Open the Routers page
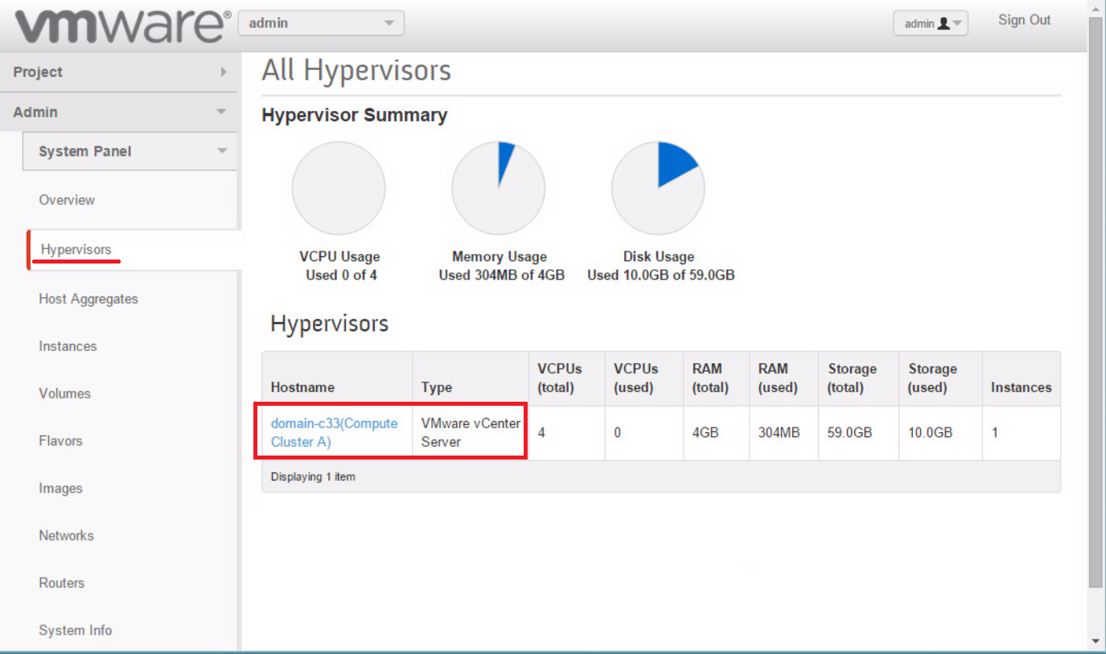1106x654 pixels. (62, 583)
